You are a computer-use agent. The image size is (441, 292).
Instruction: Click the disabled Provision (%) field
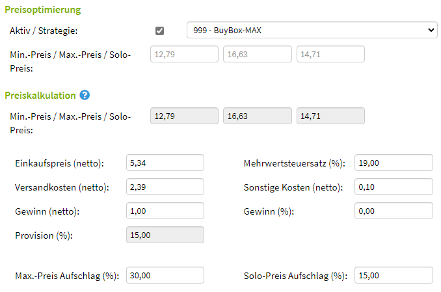point(165,235)
